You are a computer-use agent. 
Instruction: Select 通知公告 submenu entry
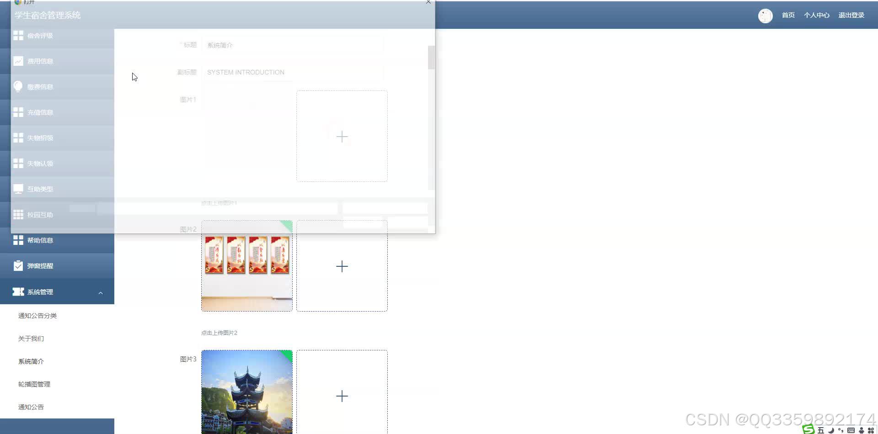point(31,407)
